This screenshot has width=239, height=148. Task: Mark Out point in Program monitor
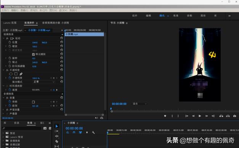[x=178, y=116]
